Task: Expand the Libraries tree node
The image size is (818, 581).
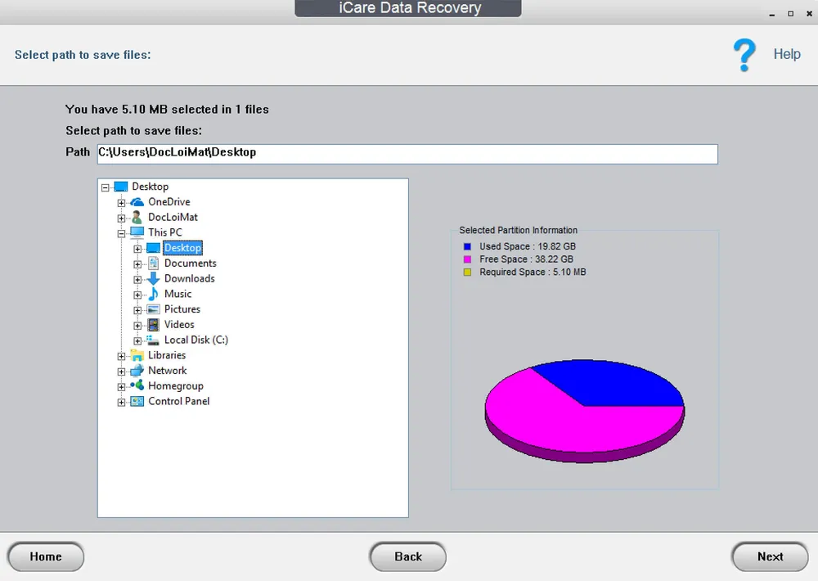Action: pos(120,355)
